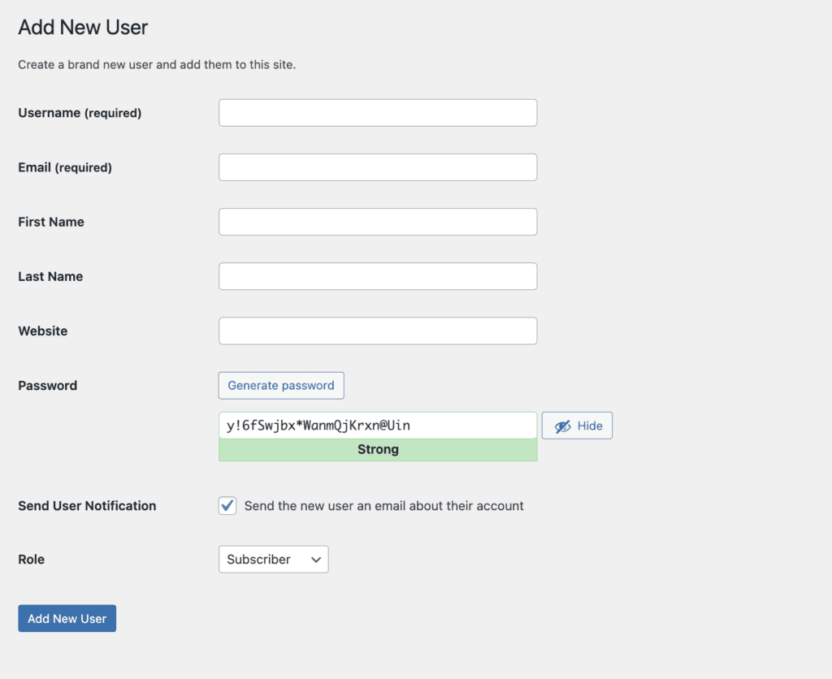Image resolution: width=832 pixels, height=679 pixels.
Task: Untick the Send User Notification checkbox
Action: [x=227, y=506]
